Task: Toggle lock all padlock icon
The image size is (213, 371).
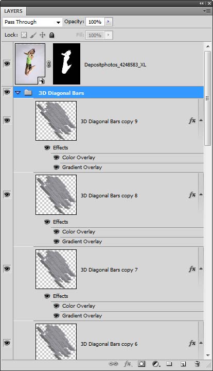Action: (52, 35)
